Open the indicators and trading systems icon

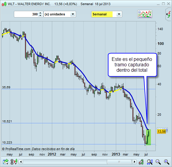pyautogui.click(x=145, y=14)
